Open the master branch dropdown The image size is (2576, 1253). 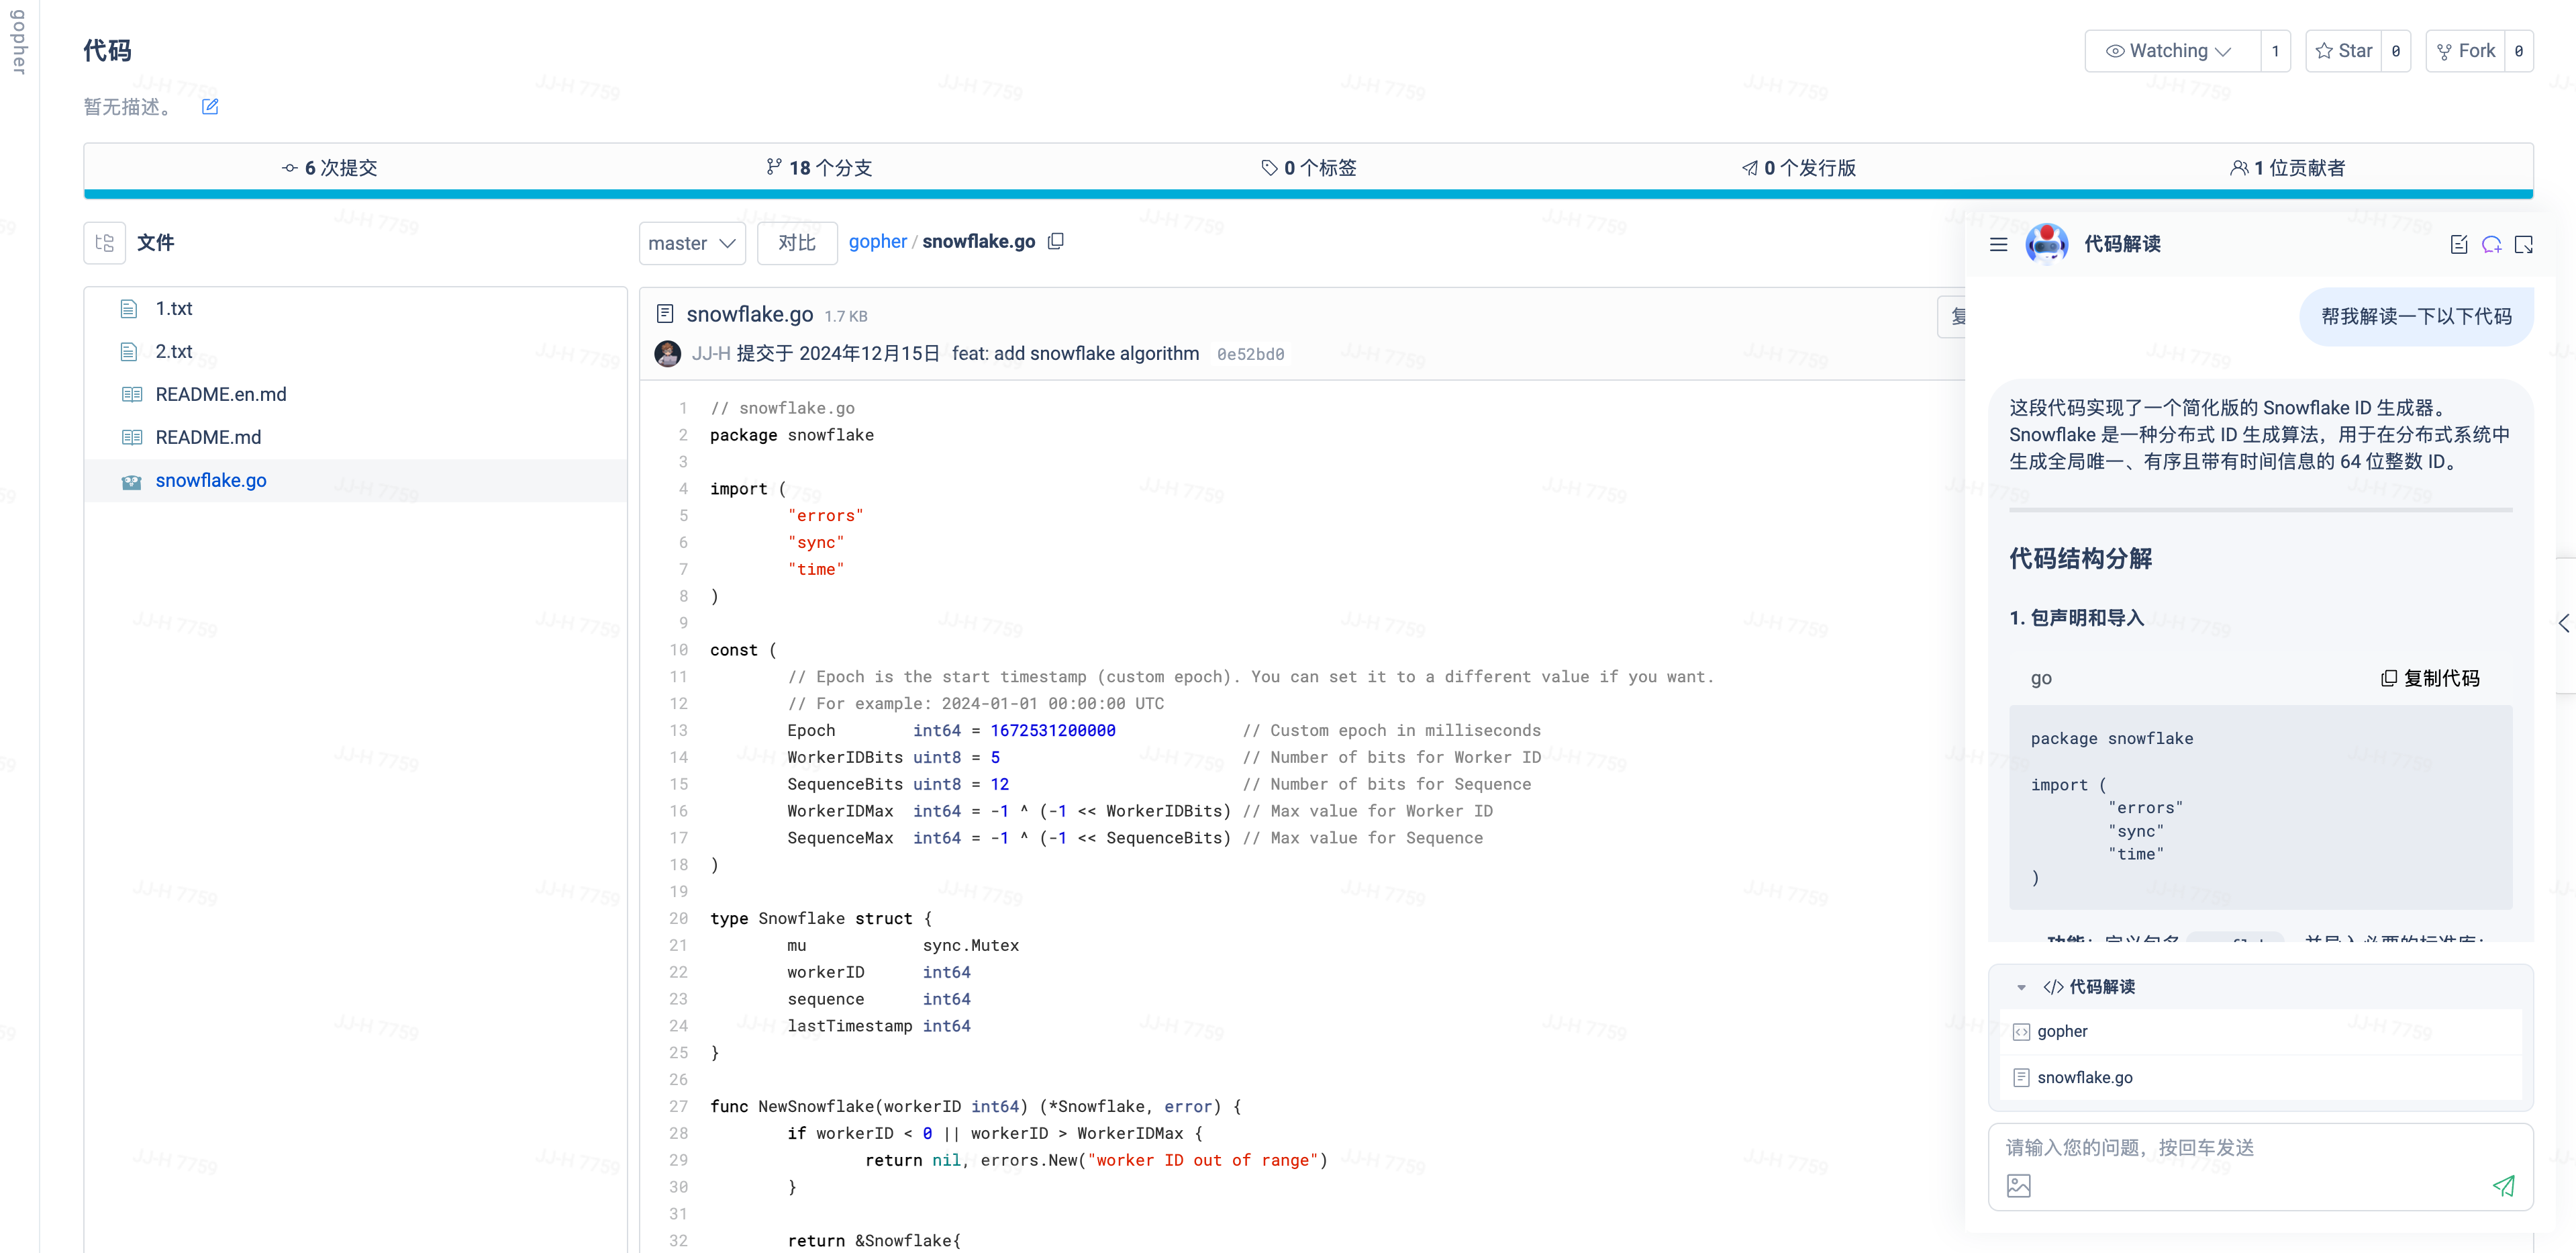click(692, 243)
